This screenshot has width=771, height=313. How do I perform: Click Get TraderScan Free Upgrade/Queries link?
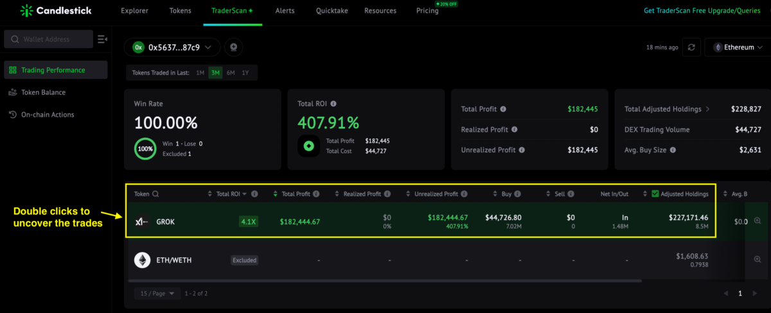coord(703,11)
